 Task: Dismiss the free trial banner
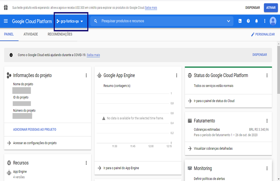pos(252,8)
